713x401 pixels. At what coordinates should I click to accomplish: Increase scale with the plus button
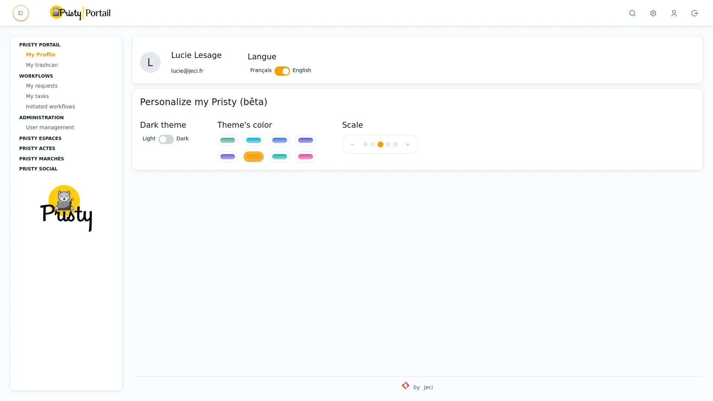407,144
